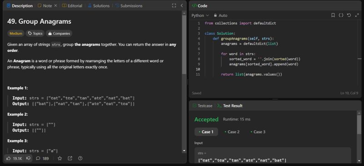Star this problem as favorite
Screen dimensions: 364x166
click(60, 158)
